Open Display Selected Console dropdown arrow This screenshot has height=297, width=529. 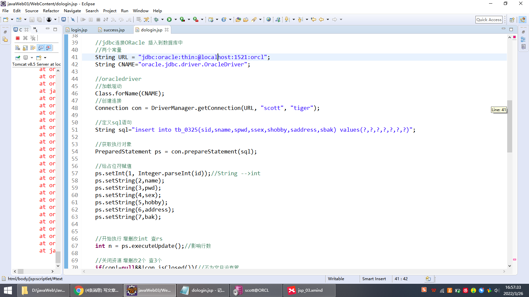click(x=32, y=58)
